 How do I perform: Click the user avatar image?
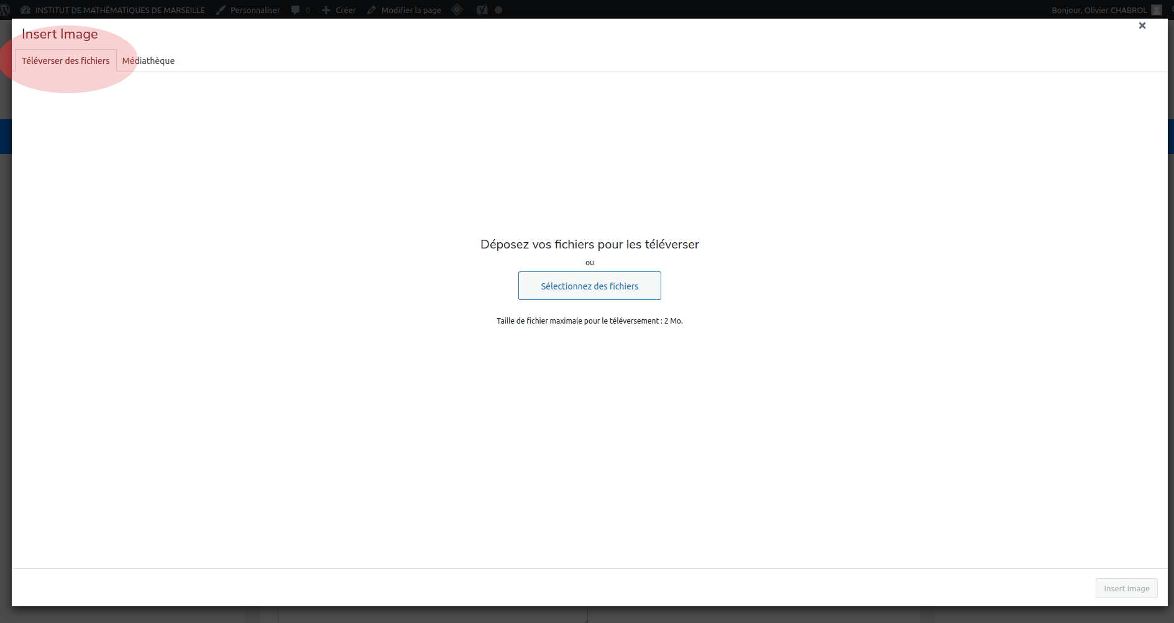tap(1156, 10)
